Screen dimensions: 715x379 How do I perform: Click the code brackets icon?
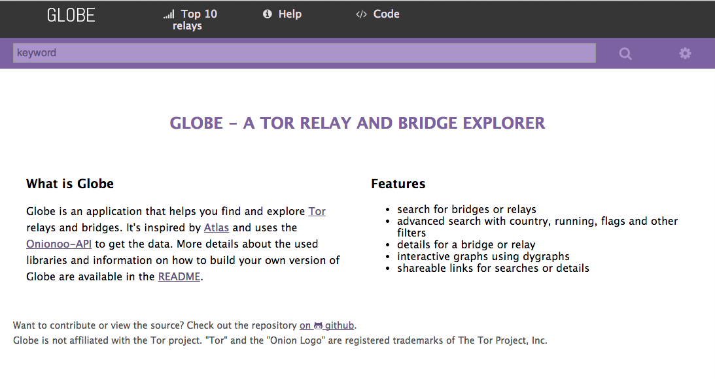point(361,14)
